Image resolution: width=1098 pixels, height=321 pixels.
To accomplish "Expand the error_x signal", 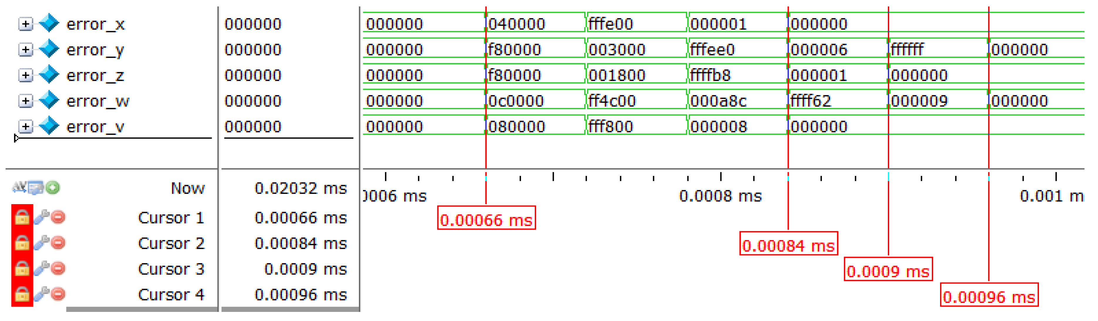I will (x=26, y=24).
